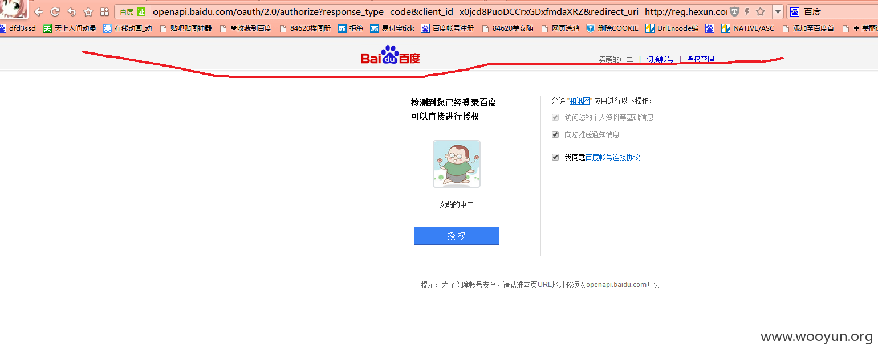Click the blue 授权 authorize button
The image size is (878, 353).
457,236
